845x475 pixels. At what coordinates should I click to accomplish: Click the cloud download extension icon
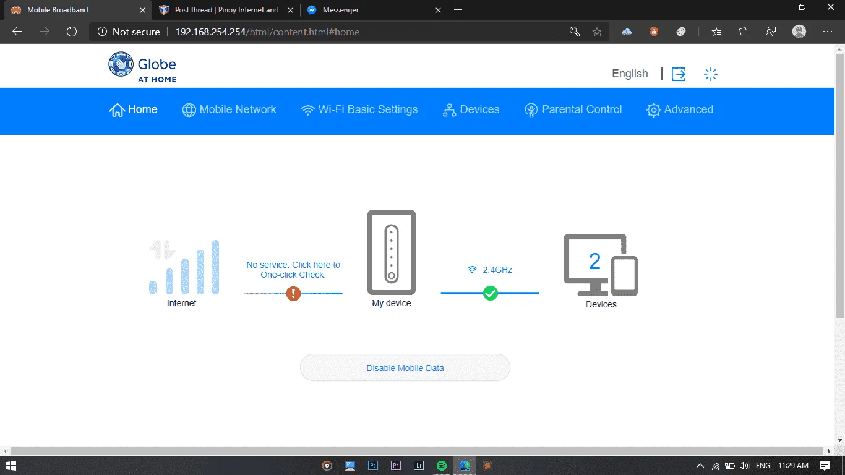pos(627,32)
